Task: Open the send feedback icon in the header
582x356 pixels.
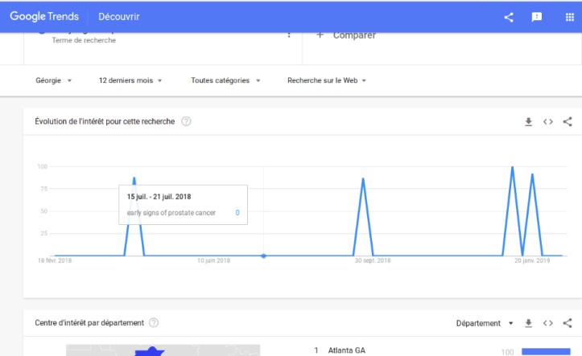Action: 537,17
